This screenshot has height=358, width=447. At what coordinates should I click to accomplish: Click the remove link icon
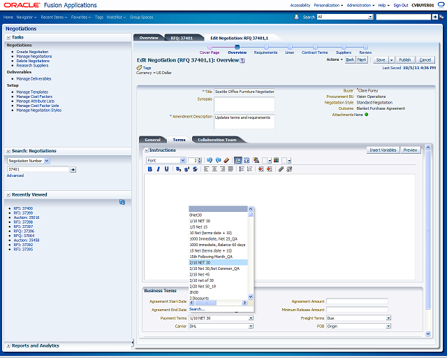tap(289, 169)
